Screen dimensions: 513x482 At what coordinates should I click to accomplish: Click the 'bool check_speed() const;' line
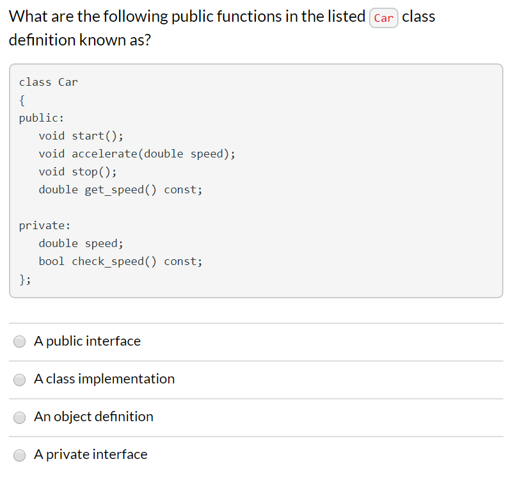[121, 261]
